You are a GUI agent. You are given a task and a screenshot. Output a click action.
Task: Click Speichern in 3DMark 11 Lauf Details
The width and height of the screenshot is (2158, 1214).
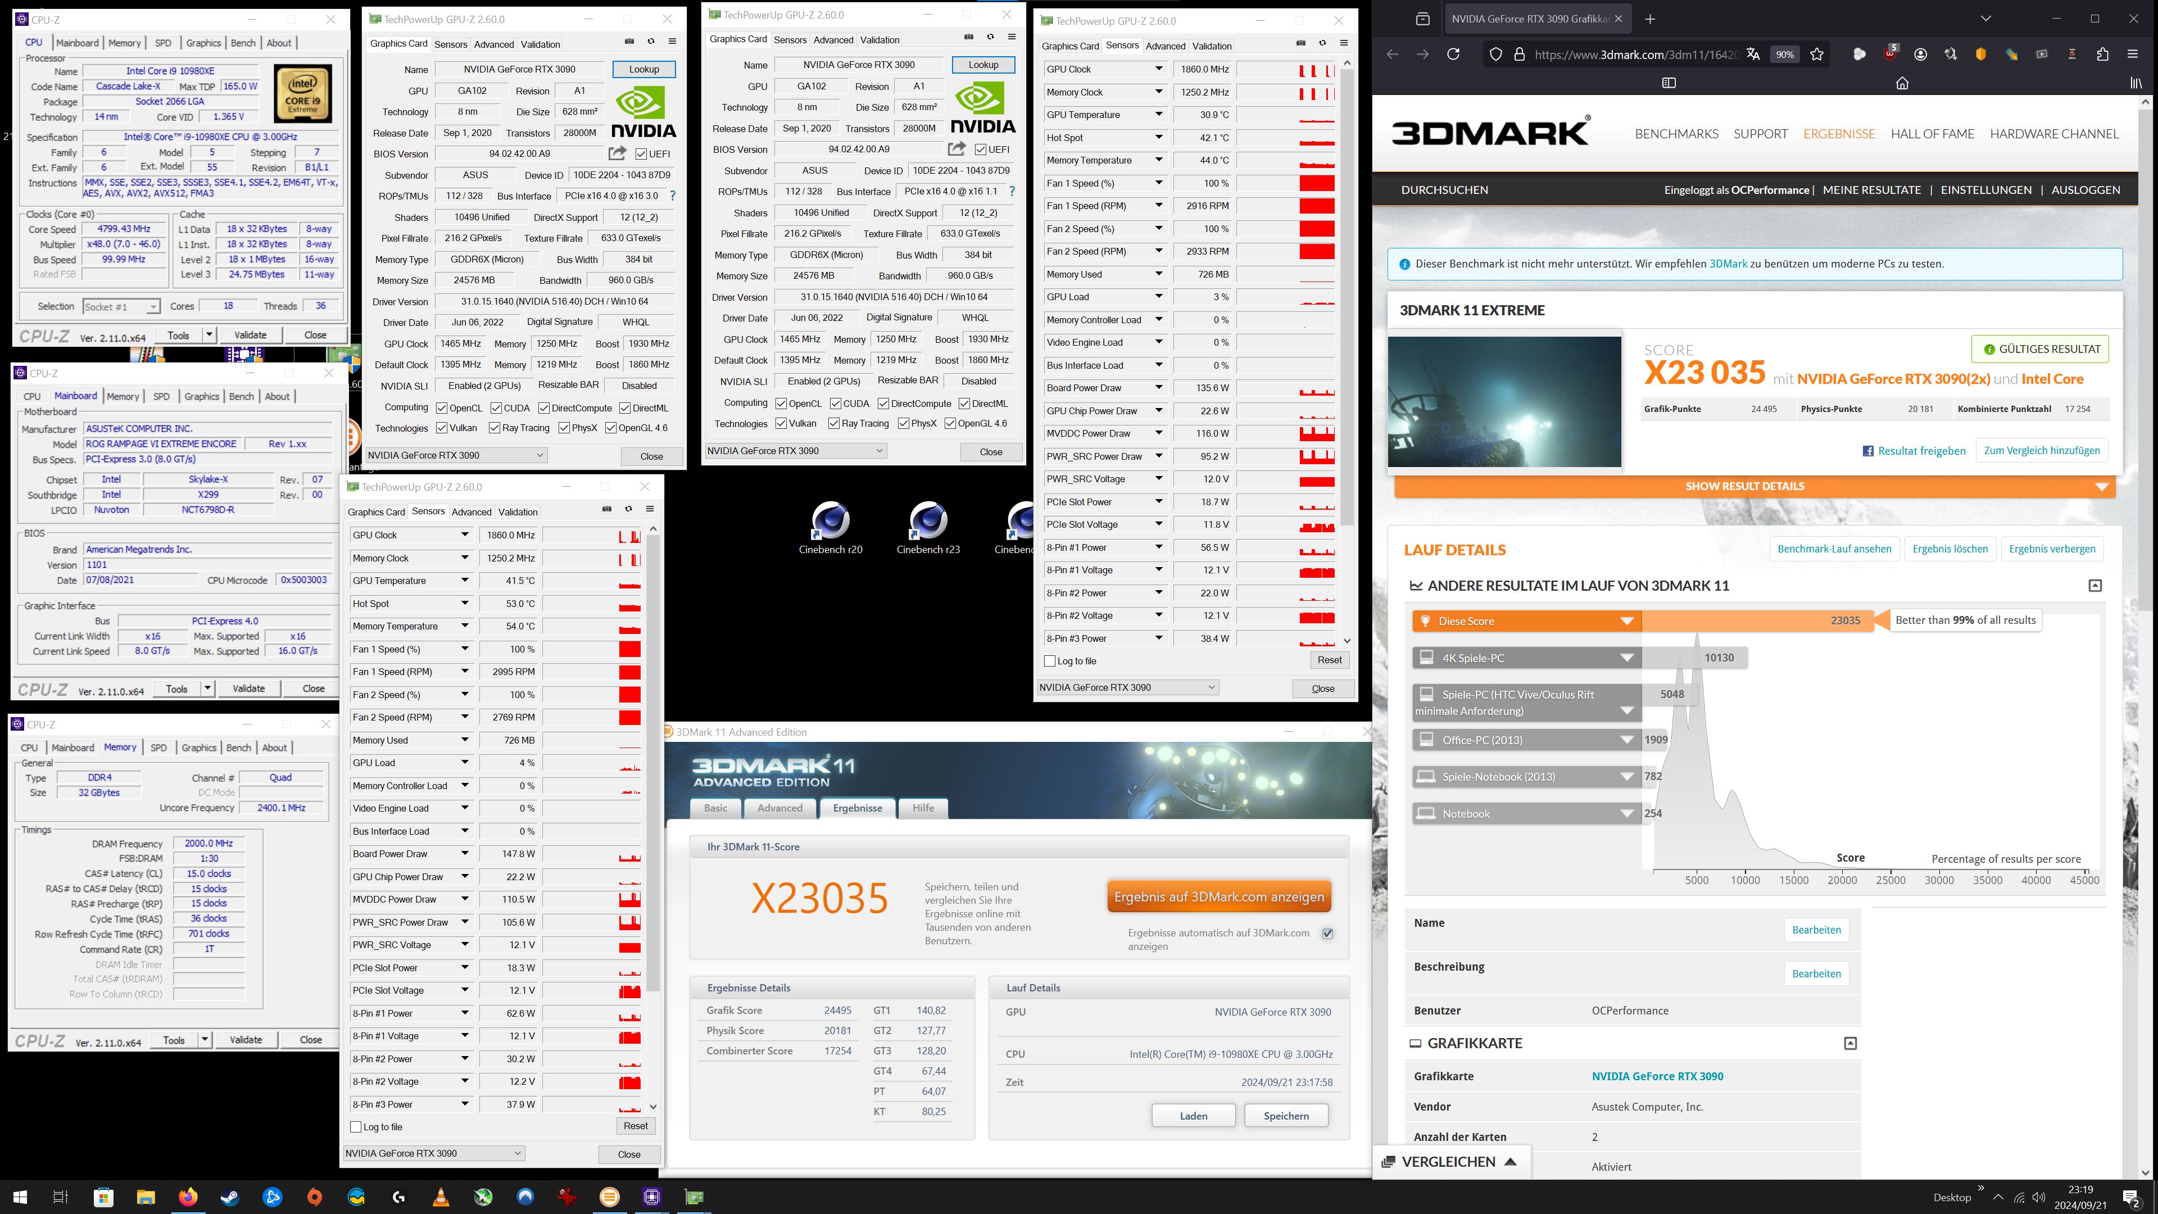click(1286, 1116)
